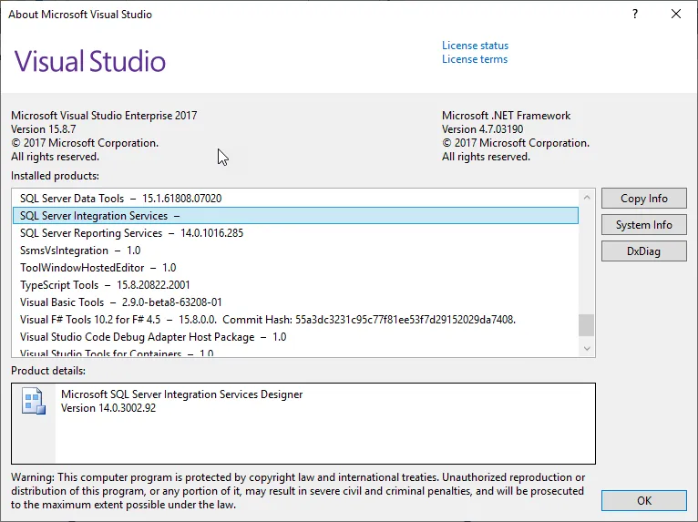Viewport: 698px width, 522px height.
Task: Click the Microsoft .NET Framework label
Action: 506,116
